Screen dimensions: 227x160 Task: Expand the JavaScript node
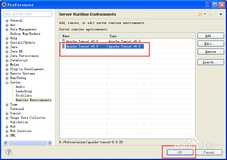pyautogui.click(x=7, y=60)
